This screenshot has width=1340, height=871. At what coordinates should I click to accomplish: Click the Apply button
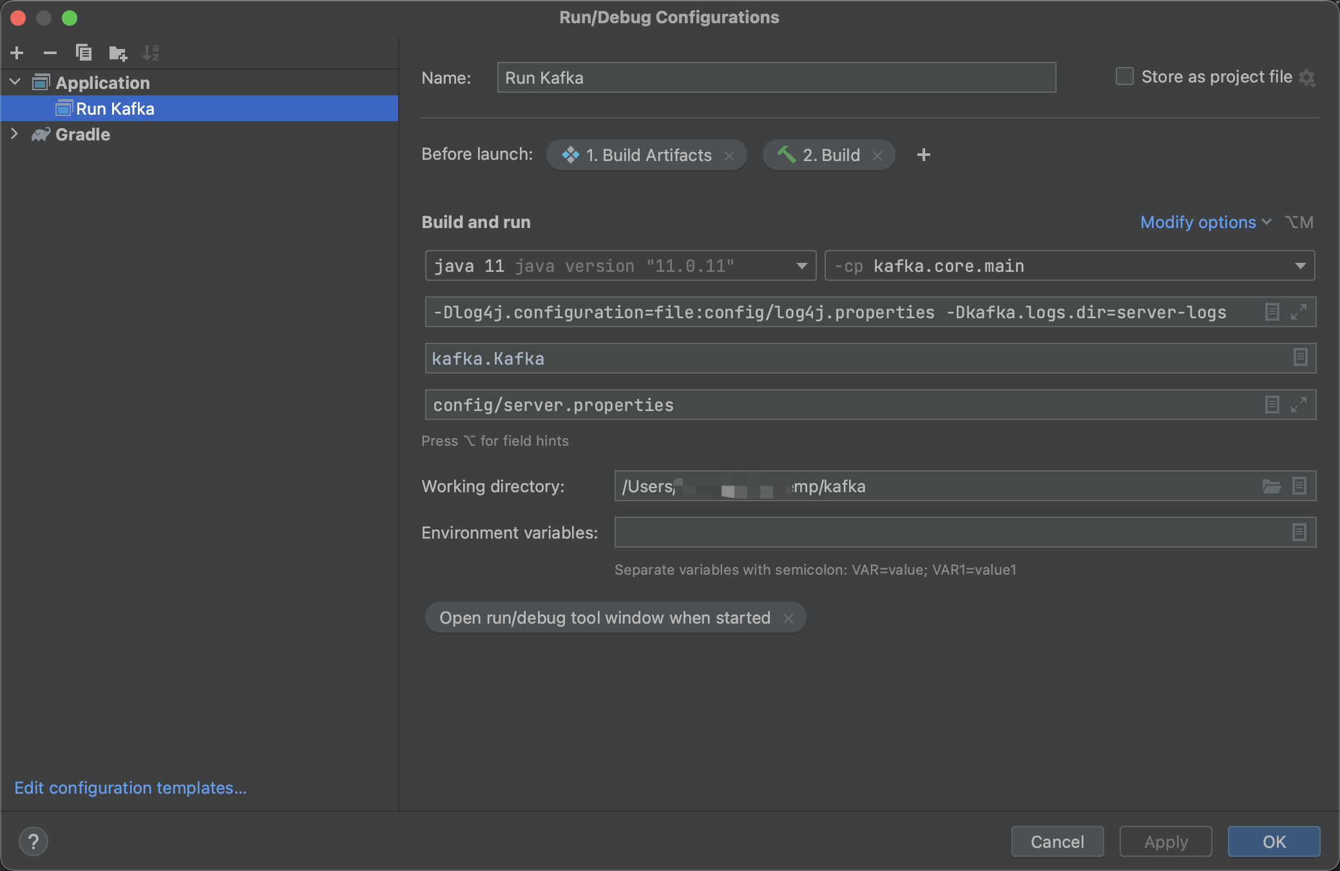coord(1165,841)
